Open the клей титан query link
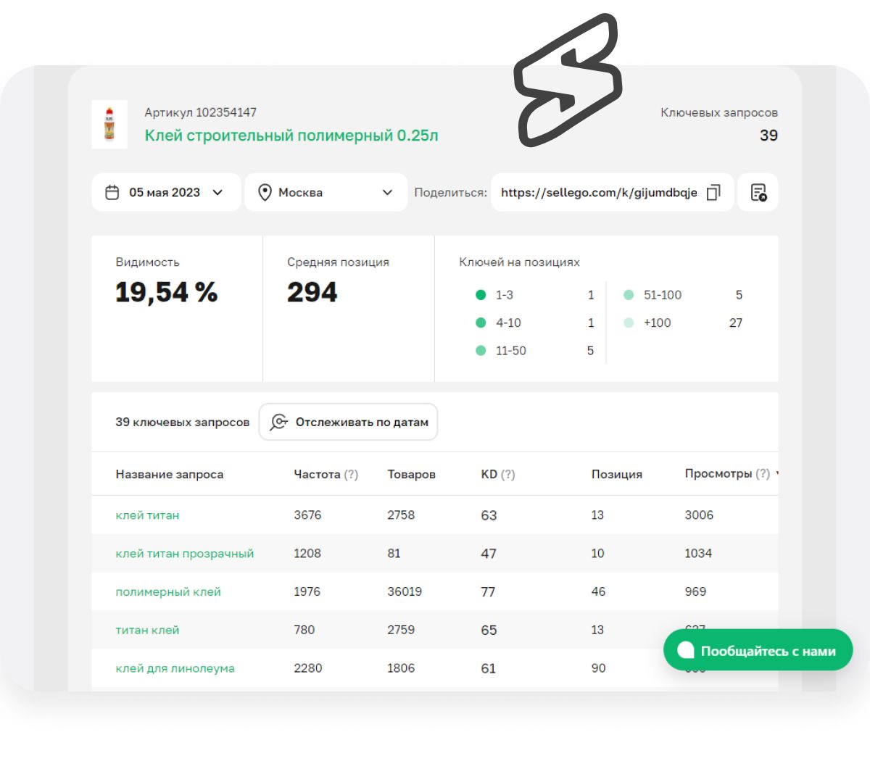Image resolution: width=870 pixels, height=761 pixels. point(147,515)
